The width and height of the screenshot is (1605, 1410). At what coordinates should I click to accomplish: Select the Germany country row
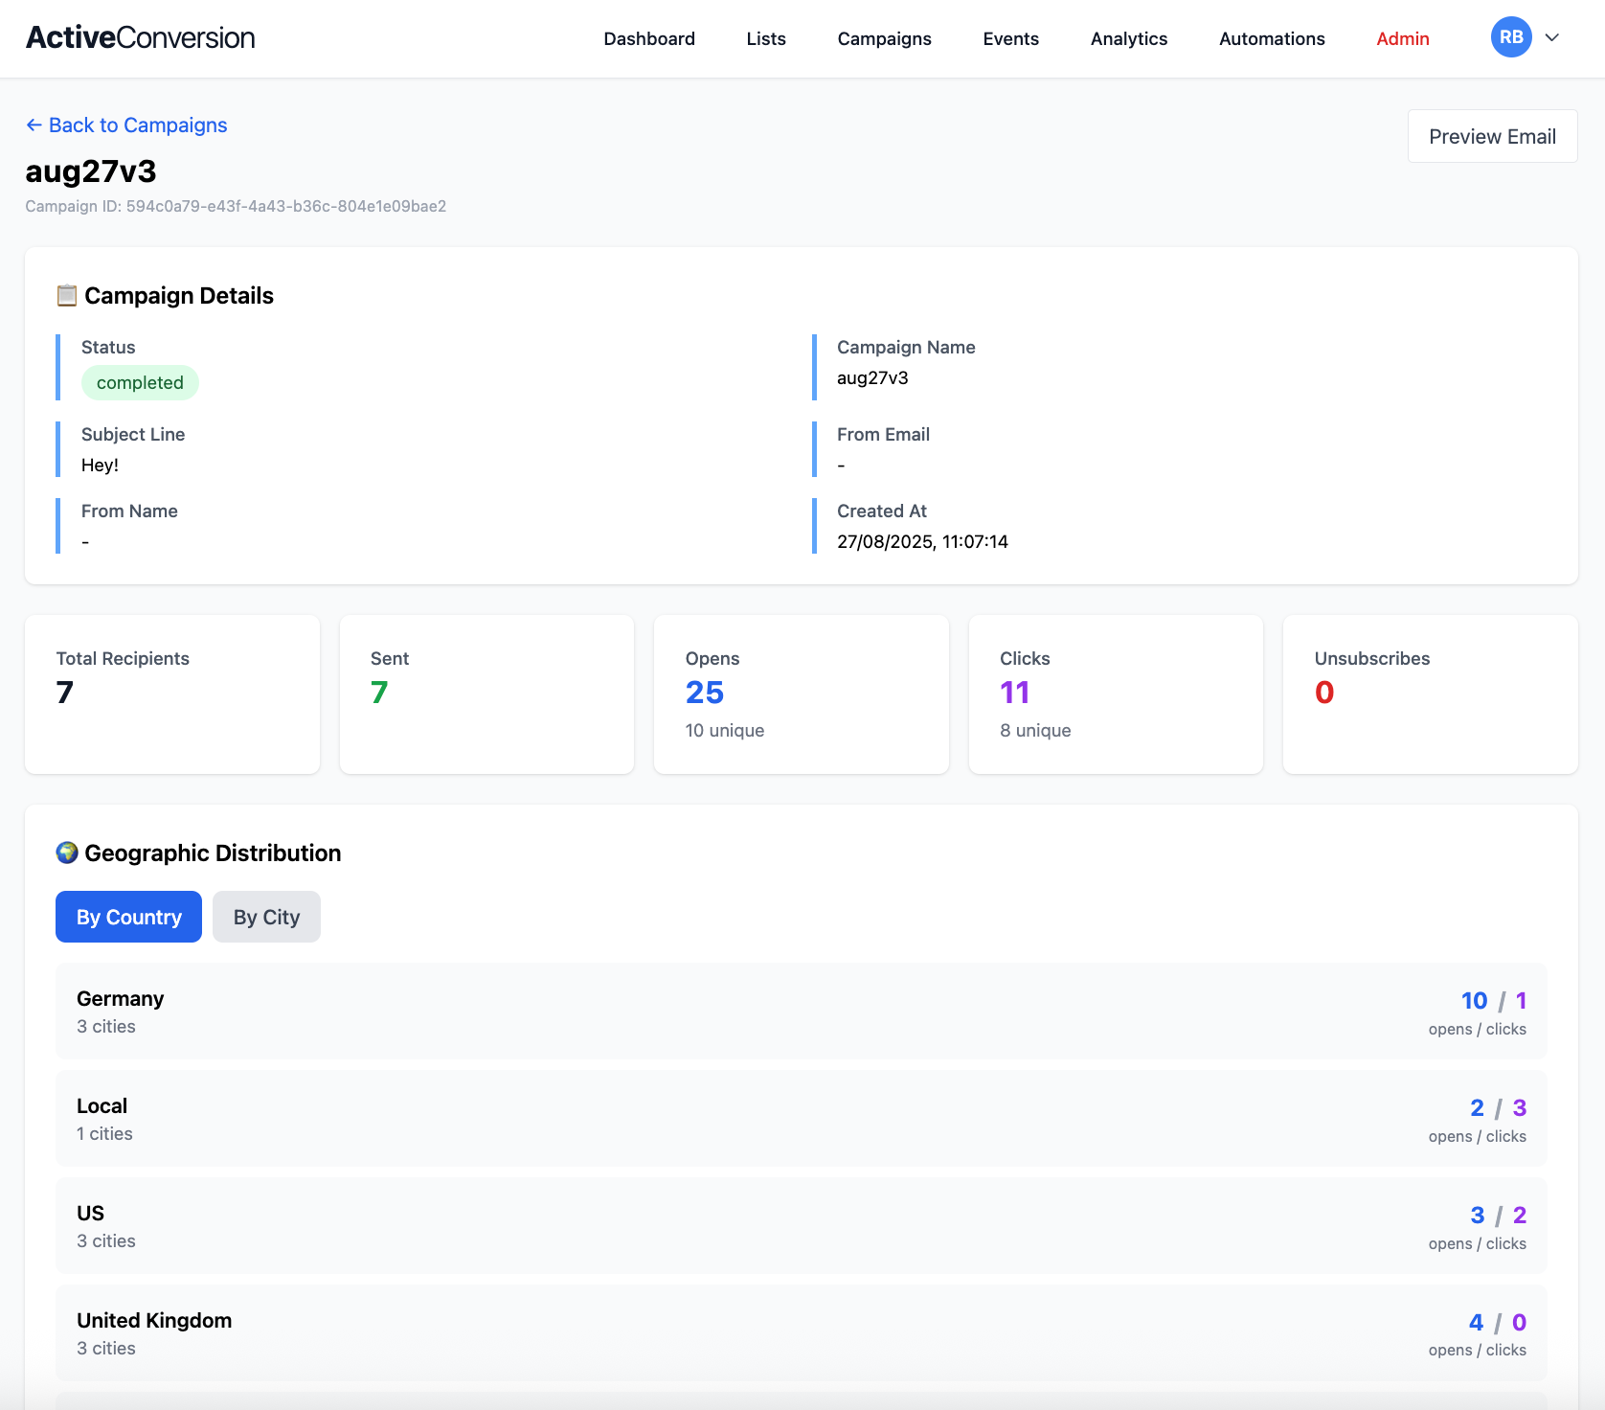click(x=801, y=1011)
